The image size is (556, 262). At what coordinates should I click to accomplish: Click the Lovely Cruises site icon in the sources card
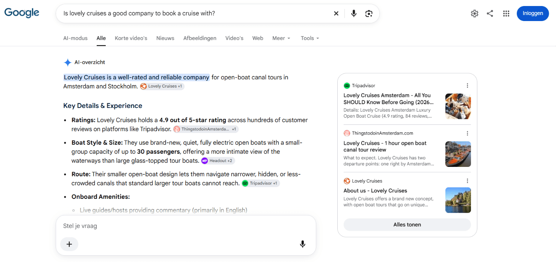coord(347,181)
